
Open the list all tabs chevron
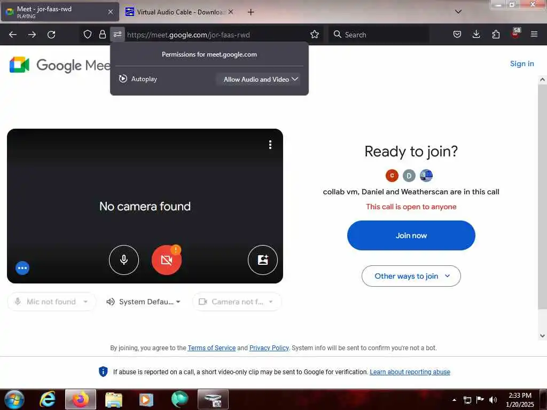click(458, 12)
